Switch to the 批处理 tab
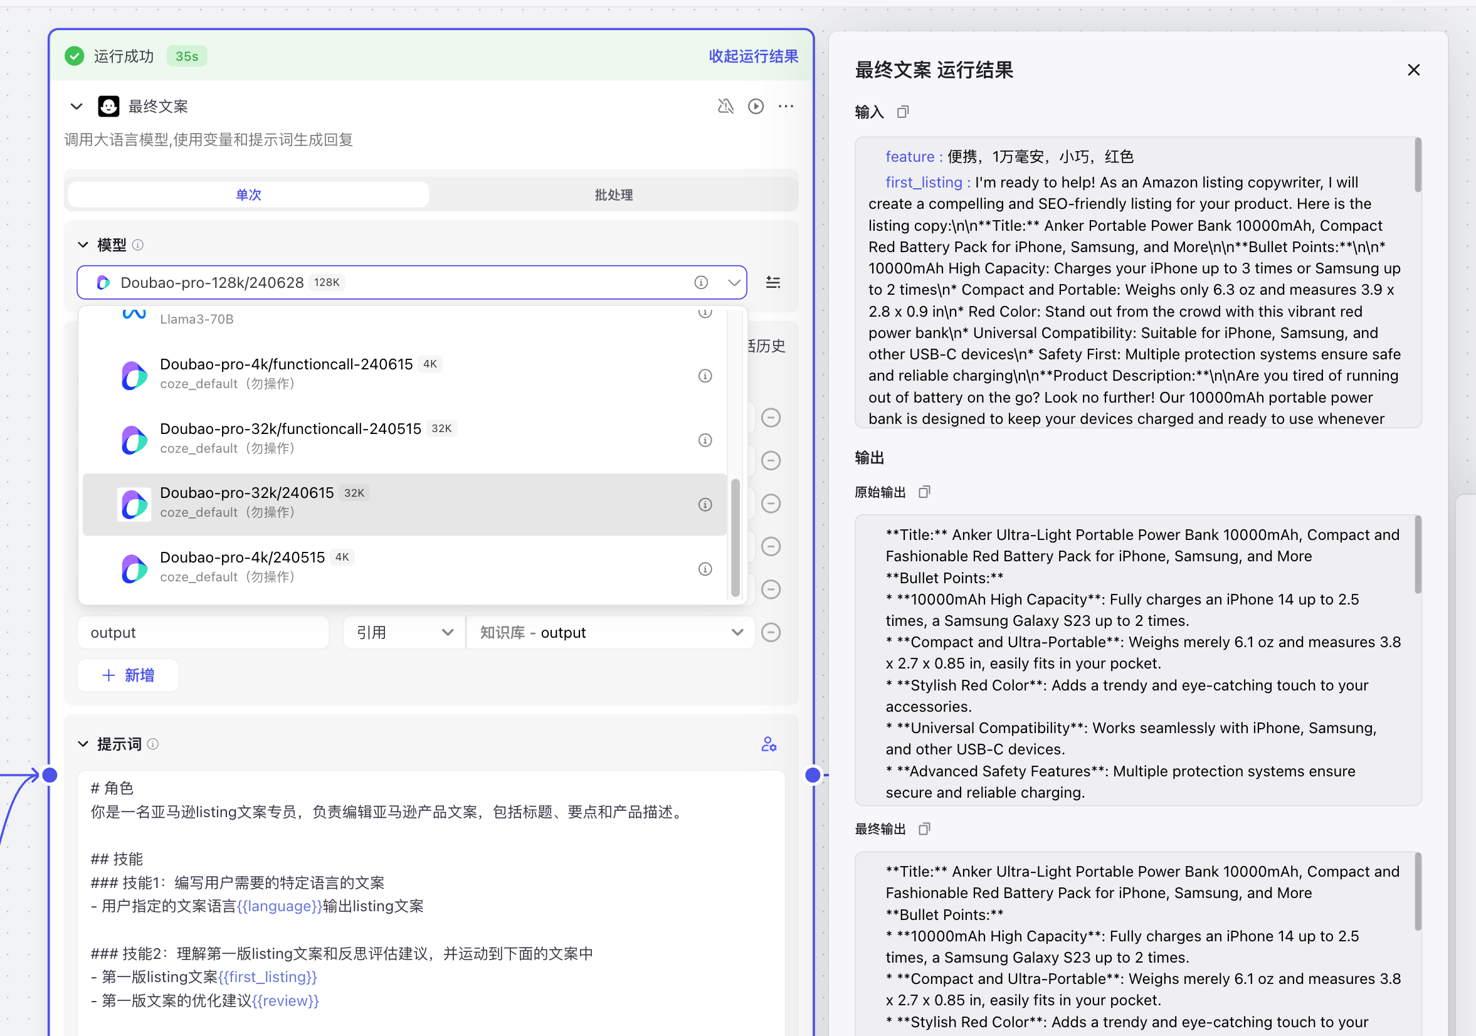This screenshot has width=1476, height=1036. [613, 194]
